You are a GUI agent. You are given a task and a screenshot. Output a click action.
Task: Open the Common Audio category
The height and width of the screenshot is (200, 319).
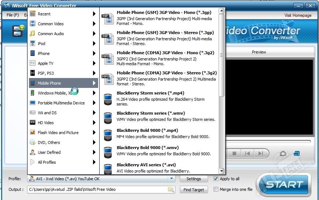62,34
